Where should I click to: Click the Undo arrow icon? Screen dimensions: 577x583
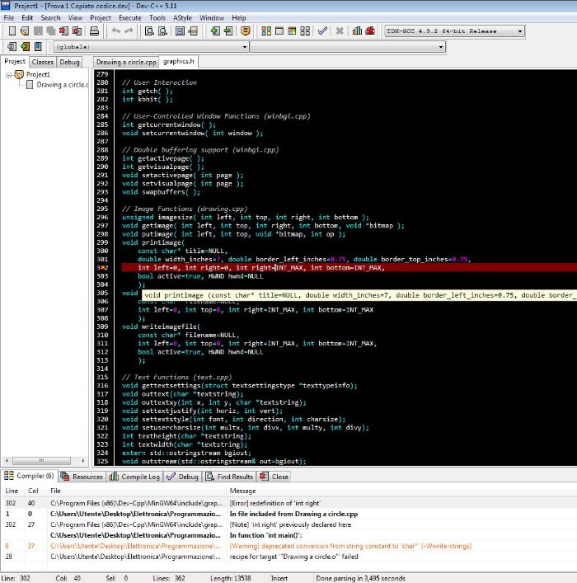(116, 31)
